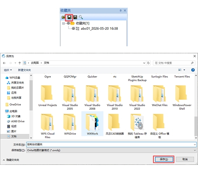The width and height of the screenshot is (198, 169).
Task: Open the blue help question icon
Action: (193, 70)
